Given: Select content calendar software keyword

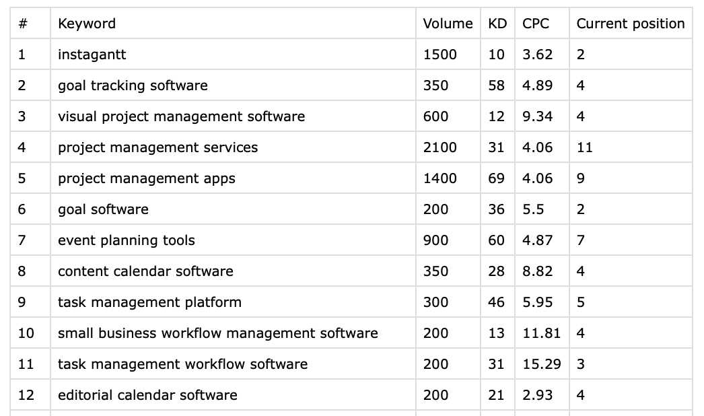Looking at the screenshot, I should tap(145, 271).
